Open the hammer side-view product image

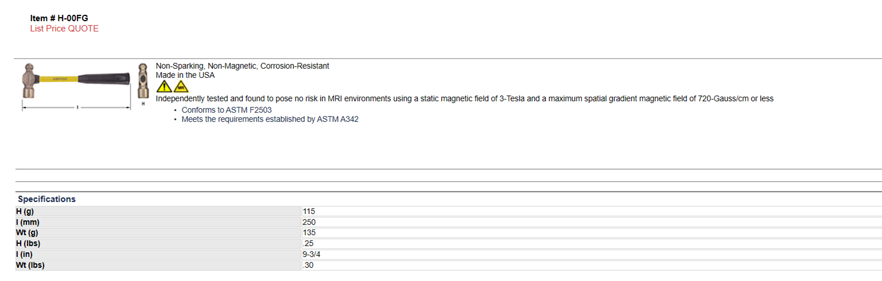[x=76, y=86]
